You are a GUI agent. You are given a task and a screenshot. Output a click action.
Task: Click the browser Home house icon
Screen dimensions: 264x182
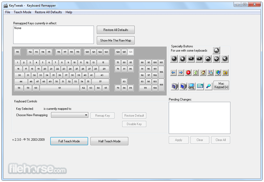point(203,73)
